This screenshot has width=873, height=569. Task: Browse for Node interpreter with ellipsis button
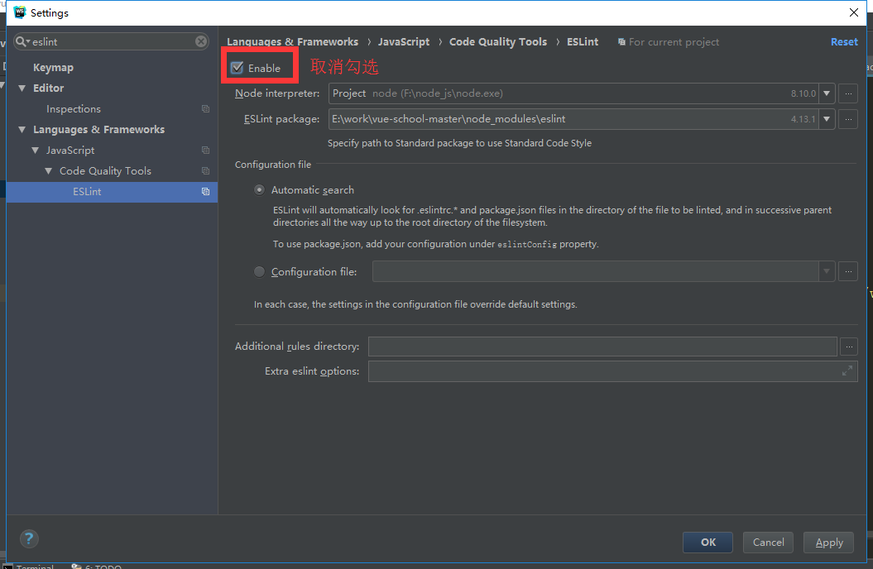click(x=848, y=93)
